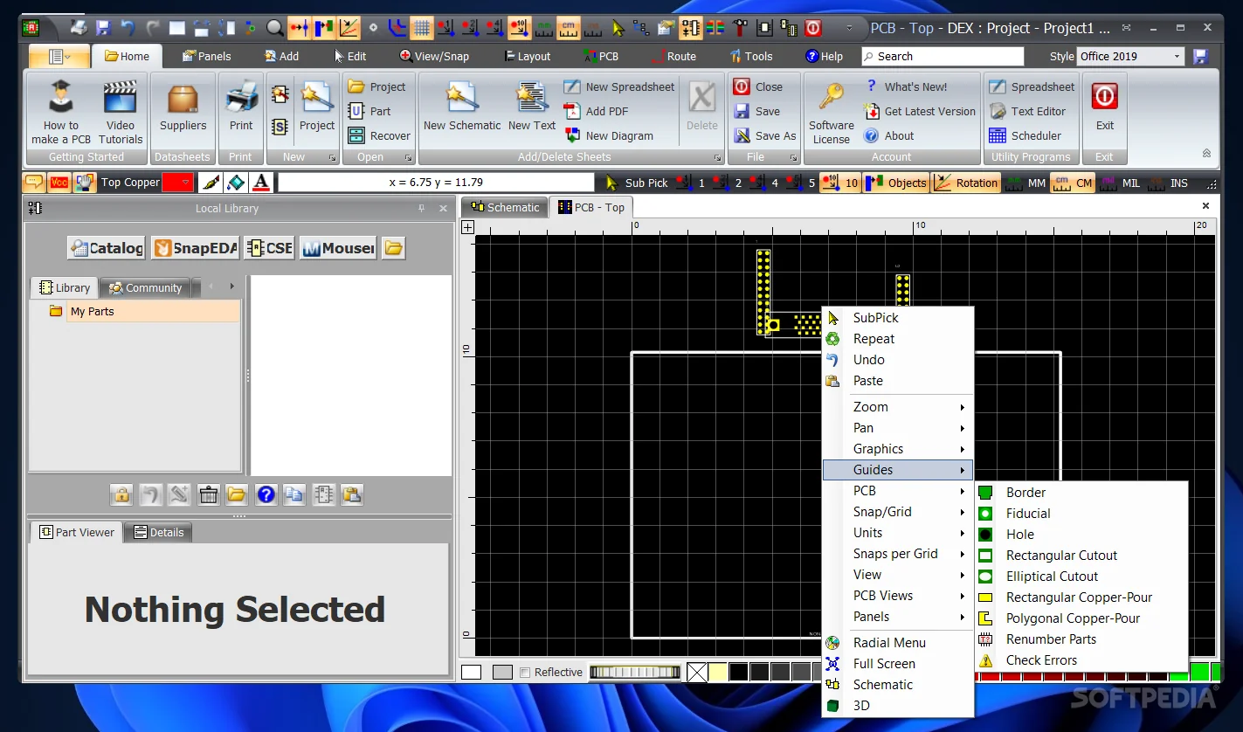Launch the Video Tutorials
The image size is (1243, 732).
[x=120, y=109]
